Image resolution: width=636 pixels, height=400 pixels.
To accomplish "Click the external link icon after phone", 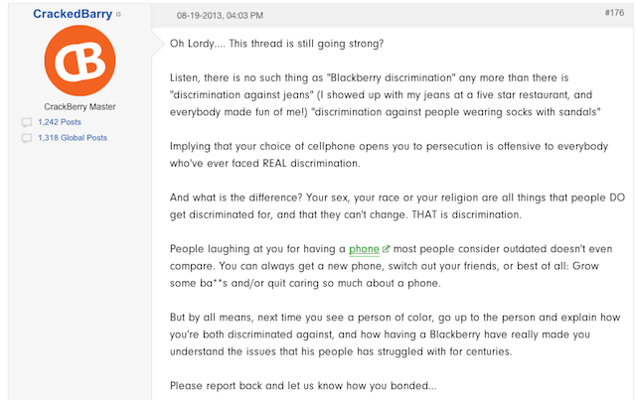I will pyautogui.click(x=386, y=249).
